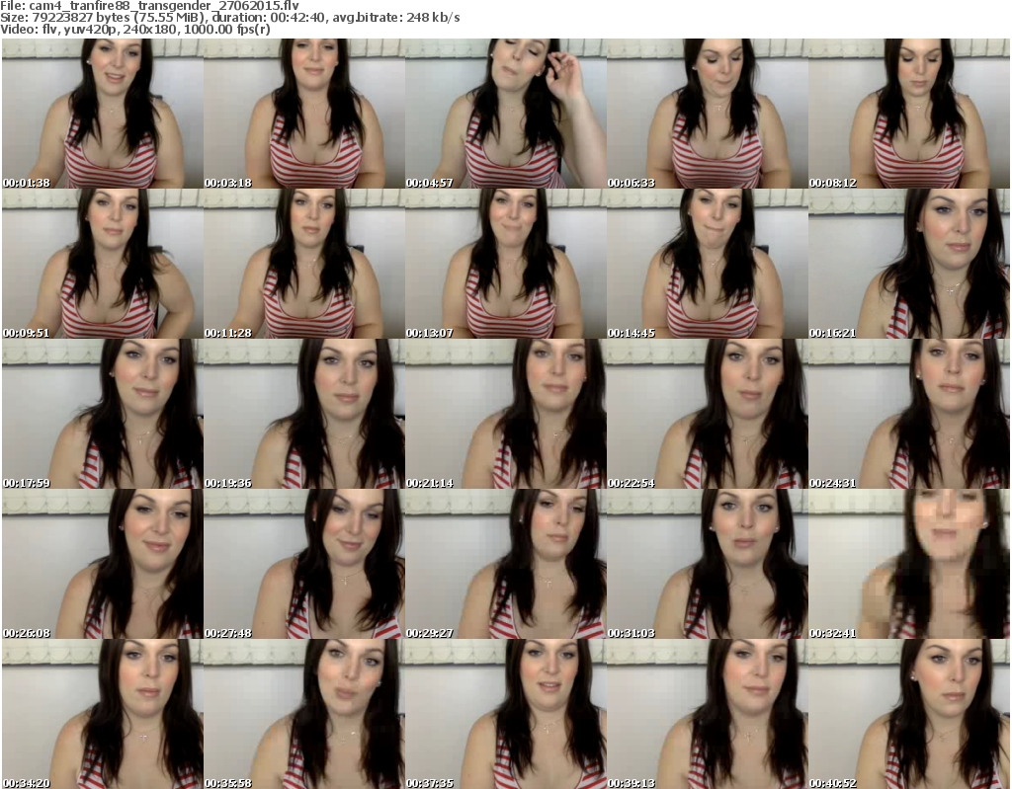
Task: Click the file name line in the header
Action: click(150, 6)
